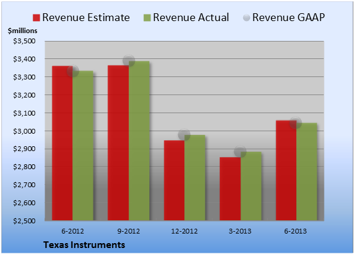Image resolution: width=354 pixels, height=254 pixels.
Task: Click the '$3,000' y-axis value
Action: [24, 131]
